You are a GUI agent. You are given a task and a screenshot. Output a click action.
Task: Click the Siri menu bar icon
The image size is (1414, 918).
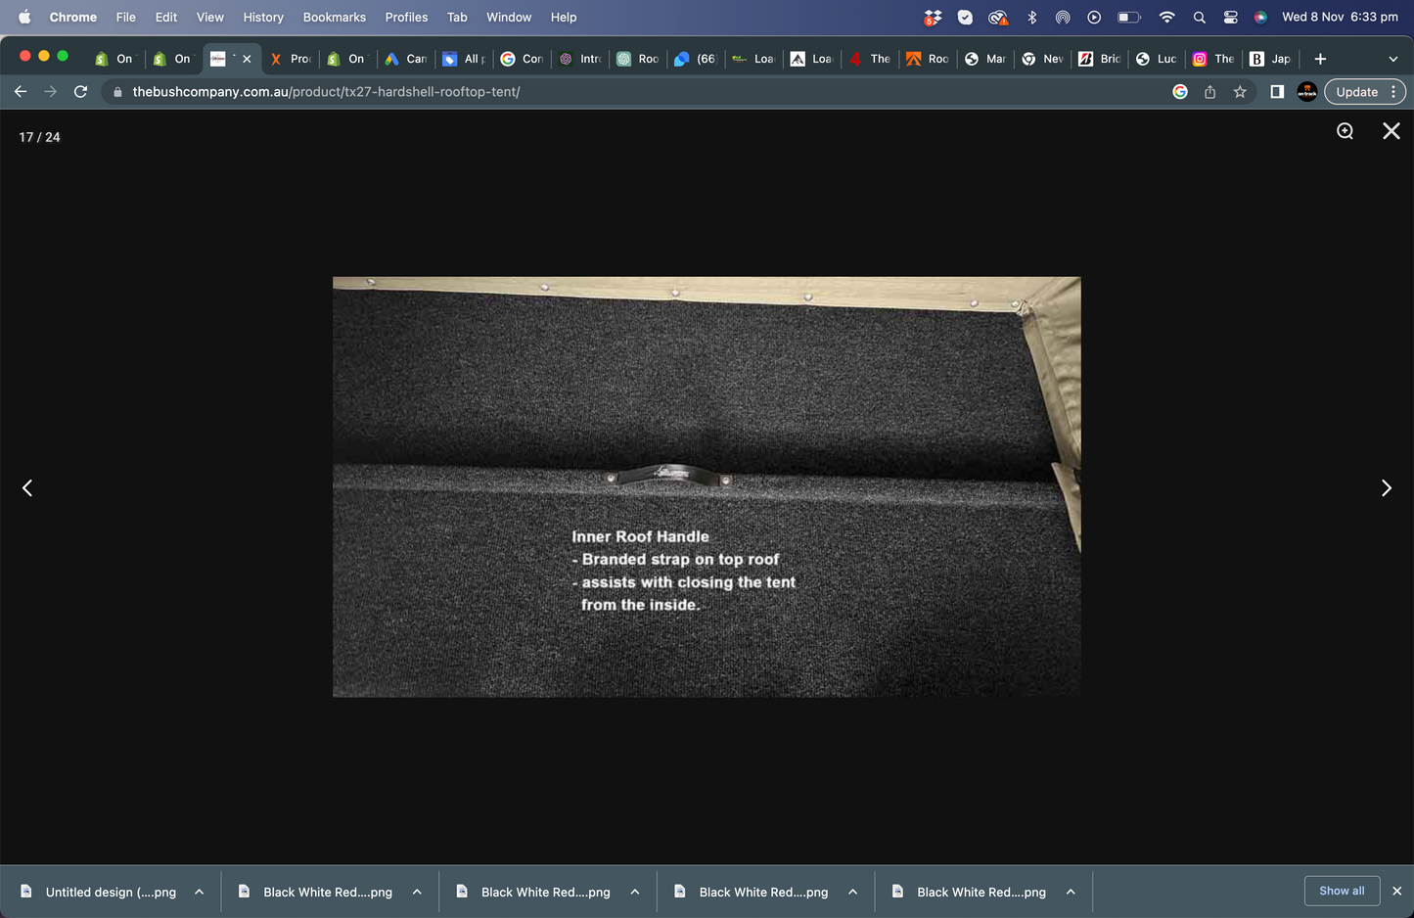(x=1260, y=17)
